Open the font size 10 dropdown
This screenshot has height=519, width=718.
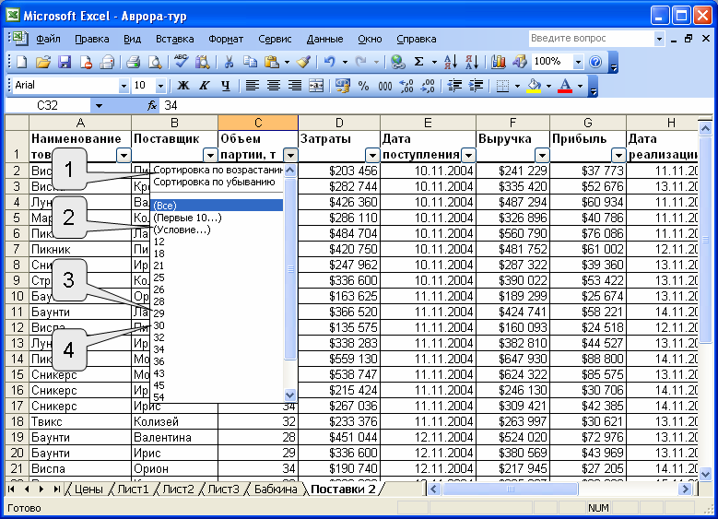160,86
